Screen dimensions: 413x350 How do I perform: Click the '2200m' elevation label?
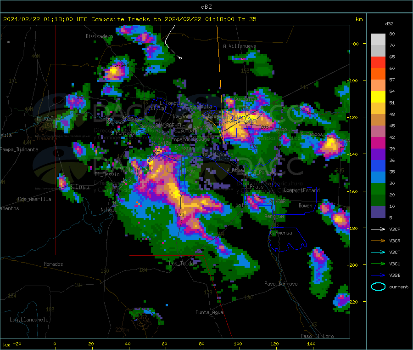click(x=122, y=330)
